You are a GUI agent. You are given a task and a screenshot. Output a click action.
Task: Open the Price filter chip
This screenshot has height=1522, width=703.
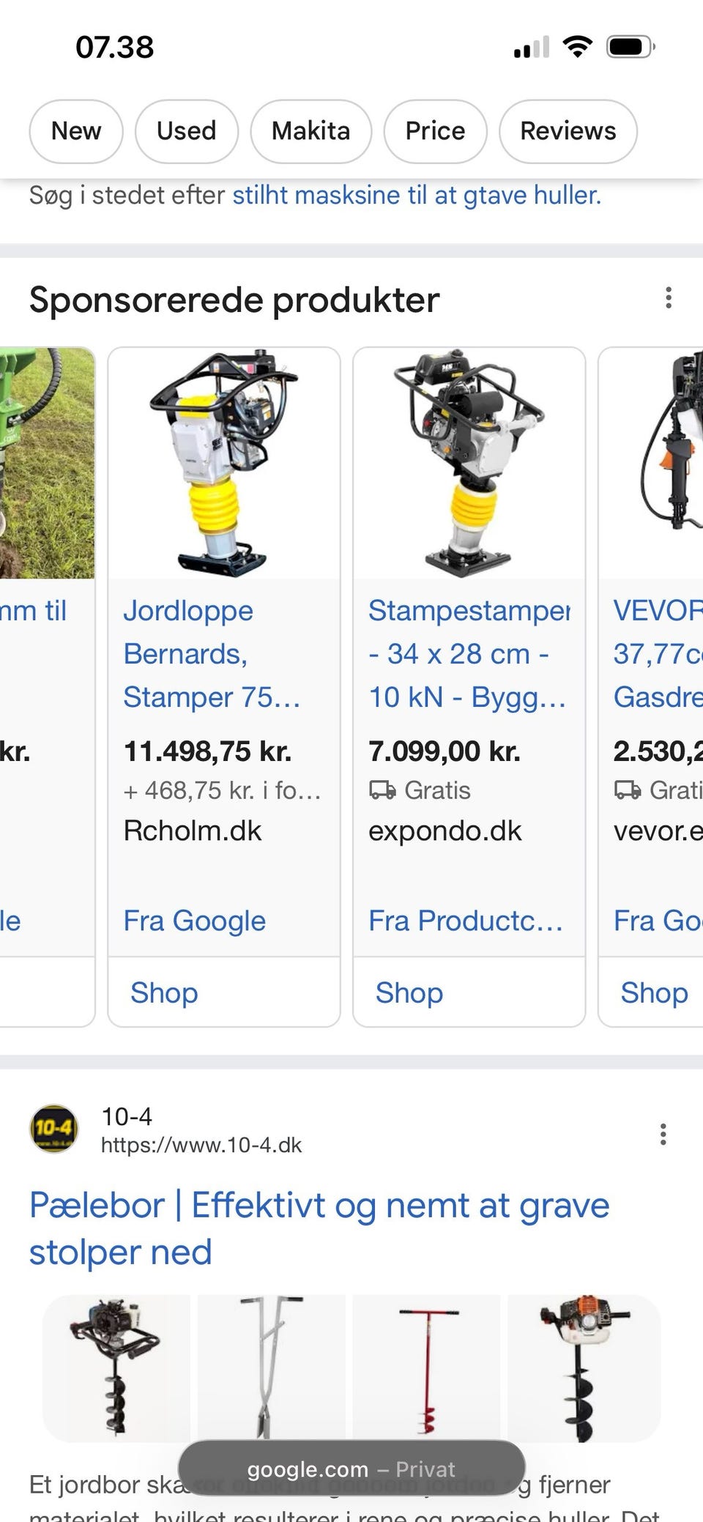[x=435, y=131]
